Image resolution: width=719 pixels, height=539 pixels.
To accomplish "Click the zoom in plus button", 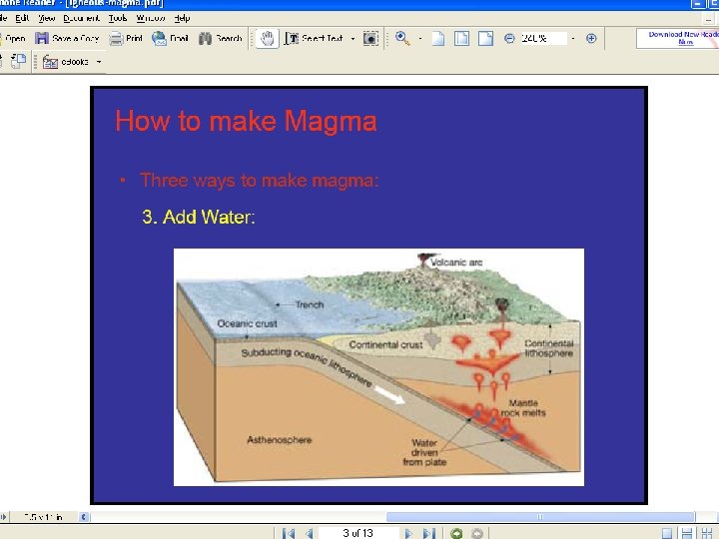I will (x=591, y=39).
